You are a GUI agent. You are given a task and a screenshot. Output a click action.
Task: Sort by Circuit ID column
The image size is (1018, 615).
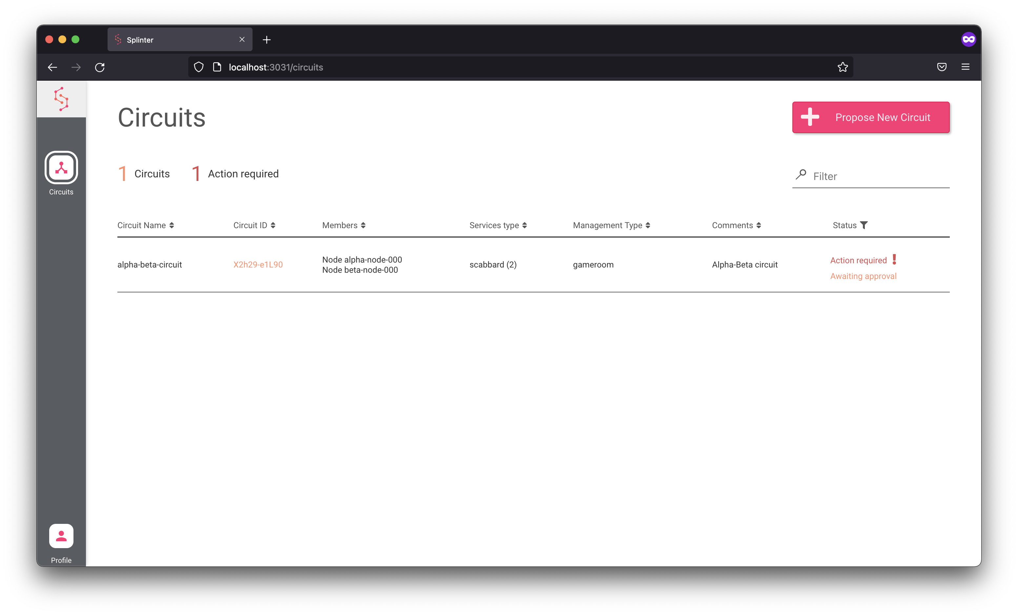tap(254, 225)
